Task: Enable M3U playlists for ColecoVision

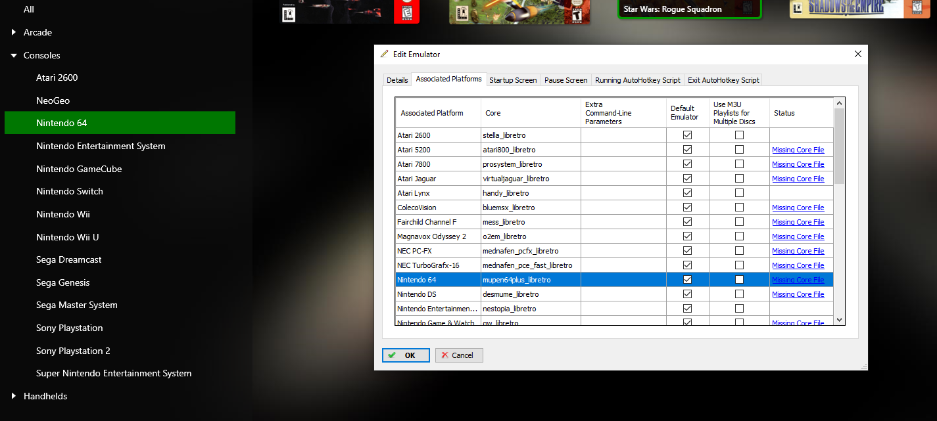Action: (739, 208)
